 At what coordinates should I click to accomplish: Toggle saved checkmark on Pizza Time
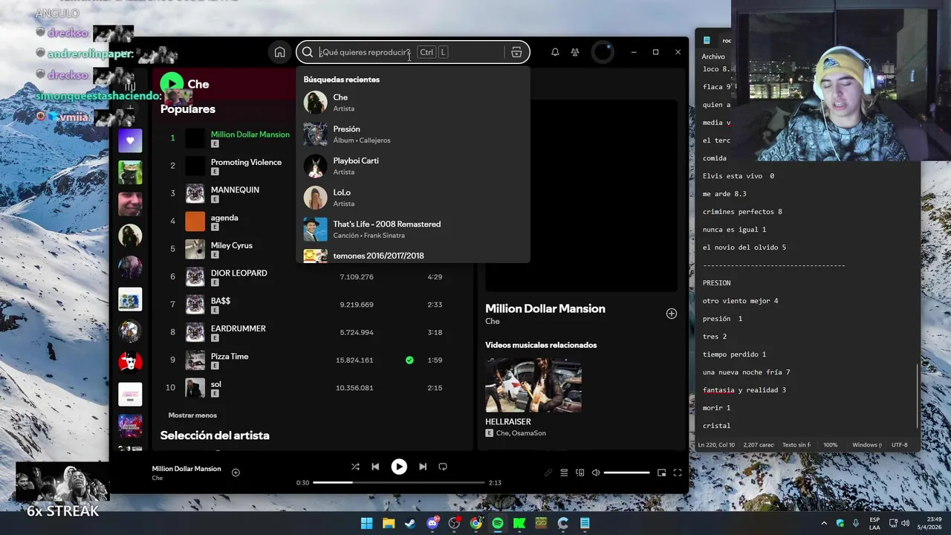(x=409, y=360)
